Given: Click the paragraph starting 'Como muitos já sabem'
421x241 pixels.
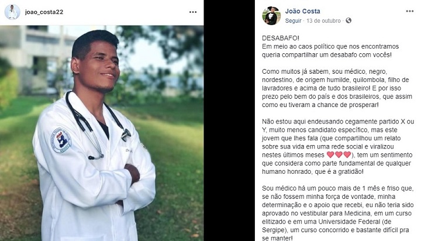Looking at the screenshot, I should [x=337, y=88].
